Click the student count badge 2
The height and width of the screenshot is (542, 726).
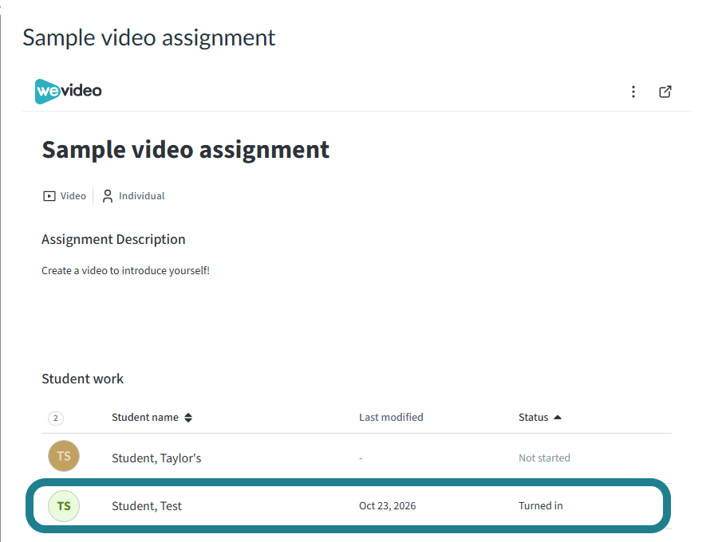click(x=56, y=418)
